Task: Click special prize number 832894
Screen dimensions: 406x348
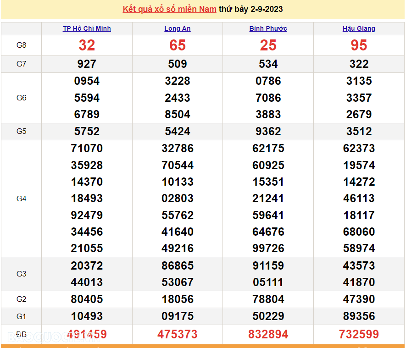Action: coord(268,334)
